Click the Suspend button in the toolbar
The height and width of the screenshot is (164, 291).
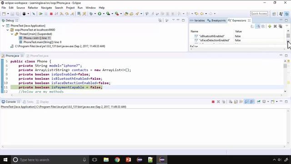pos(46,14)
